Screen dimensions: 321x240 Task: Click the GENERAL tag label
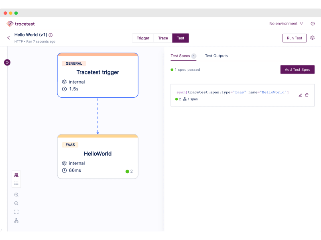(x=74, y=64)
